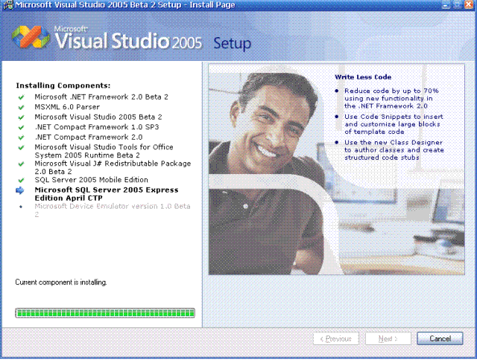Image resolution: width=477 pixels, height=362 pixels.
Task: Click 'Microsoft Visual Studio Tools for Office' entry
Action: pyautogui.click(x=104, y=151)
